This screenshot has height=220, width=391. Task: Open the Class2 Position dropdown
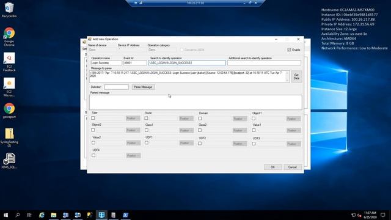(x=240, y=130)
